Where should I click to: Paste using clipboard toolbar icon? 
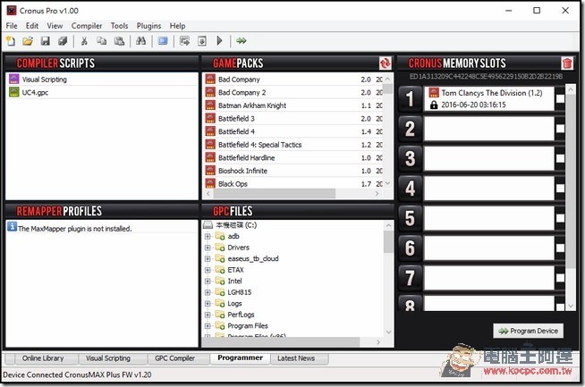(119, 40)
